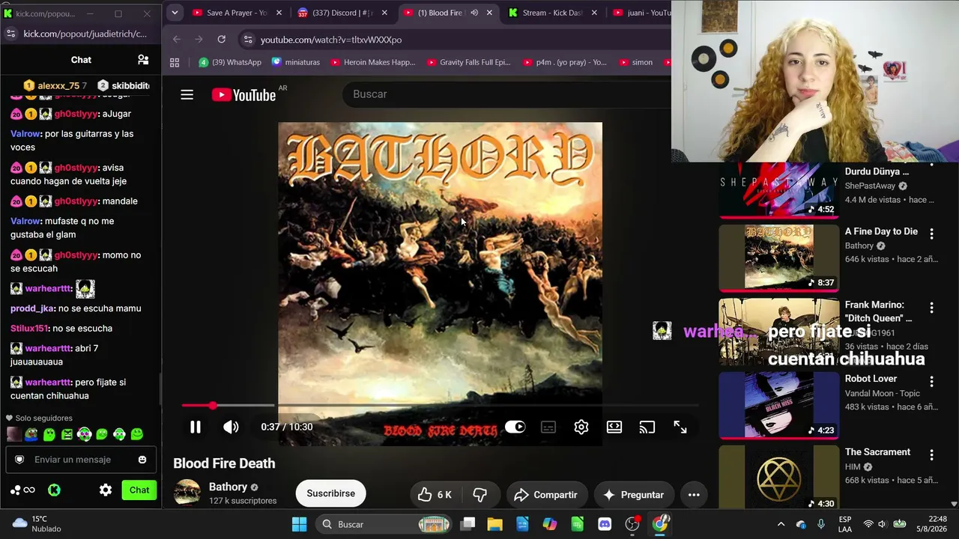
Task: Open the ESP LAA language switcher
Action: [x=845, y=524]
